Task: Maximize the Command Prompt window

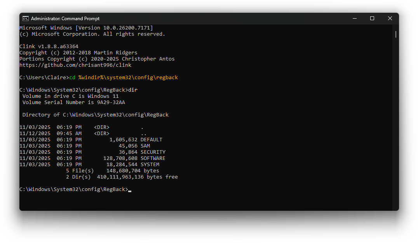Action: coord(372,18)
